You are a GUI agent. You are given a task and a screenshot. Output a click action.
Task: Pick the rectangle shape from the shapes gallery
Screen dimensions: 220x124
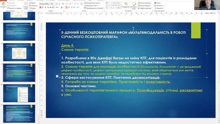tap(114, 3)
